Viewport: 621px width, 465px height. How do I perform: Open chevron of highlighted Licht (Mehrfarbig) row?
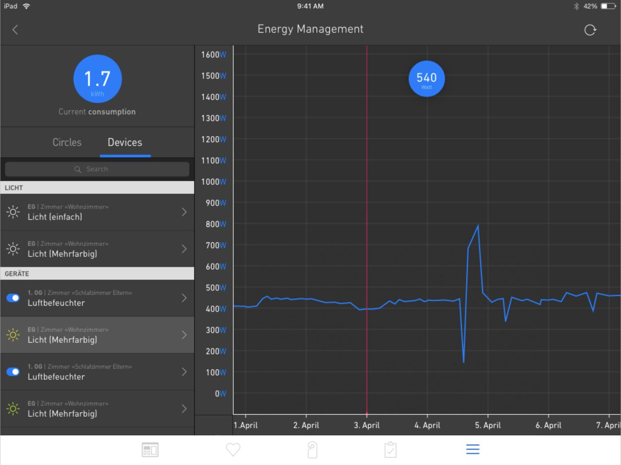pos(184,335)
